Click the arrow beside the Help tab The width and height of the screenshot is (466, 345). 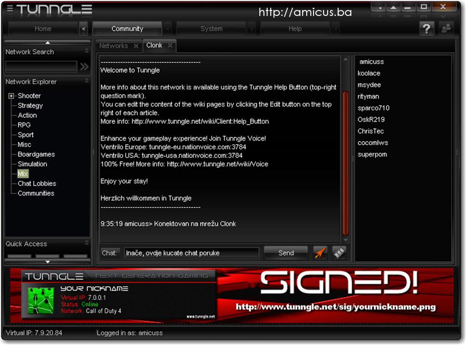click(336, 29)
